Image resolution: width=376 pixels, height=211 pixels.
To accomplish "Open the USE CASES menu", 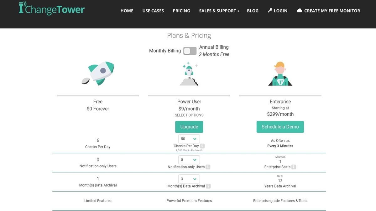I will 153,10.
